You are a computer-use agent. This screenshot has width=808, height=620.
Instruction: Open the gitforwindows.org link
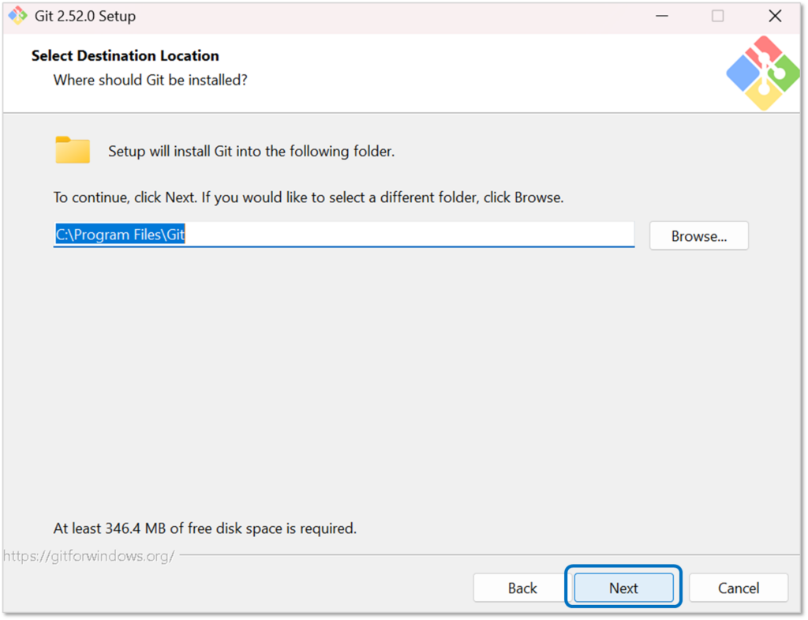[x=88, y=556]
